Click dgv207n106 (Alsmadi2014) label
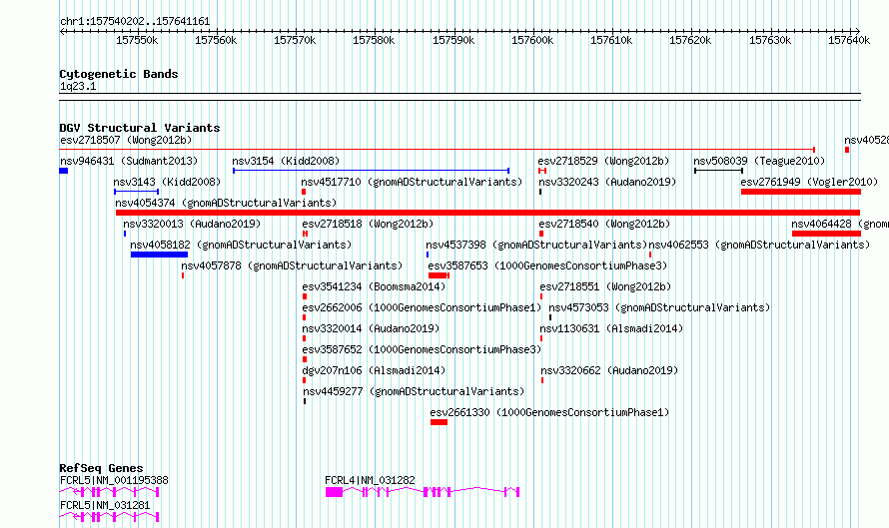This screenshot has height=528, width=889. click(374, 370)
